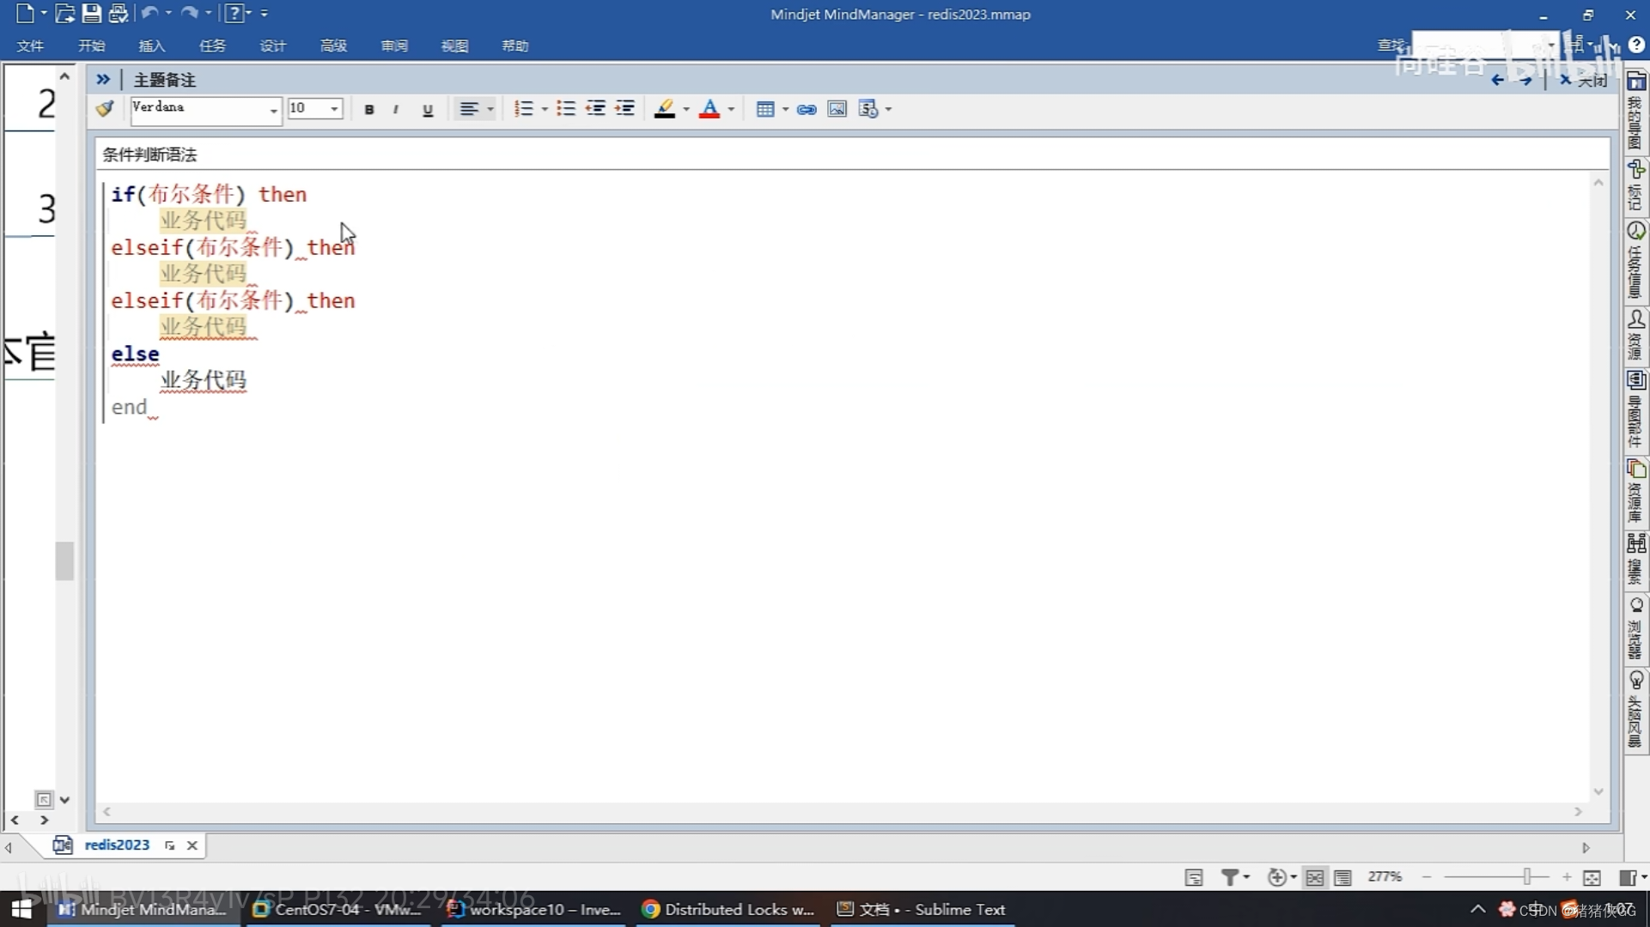Switch to the 任务 ribbon tab

coord(212,45)
